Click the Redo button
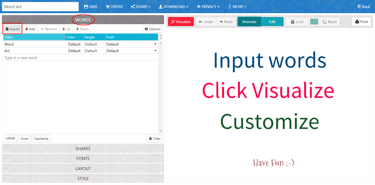 click(x=226, y=22)
